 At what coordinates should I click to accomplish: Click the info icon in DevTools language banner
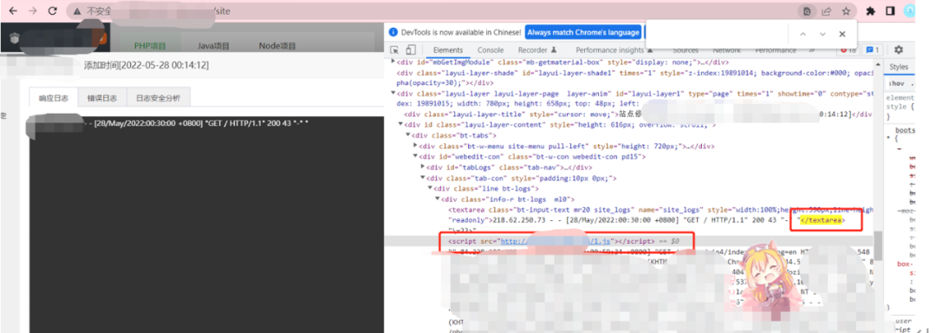point(393,32)
